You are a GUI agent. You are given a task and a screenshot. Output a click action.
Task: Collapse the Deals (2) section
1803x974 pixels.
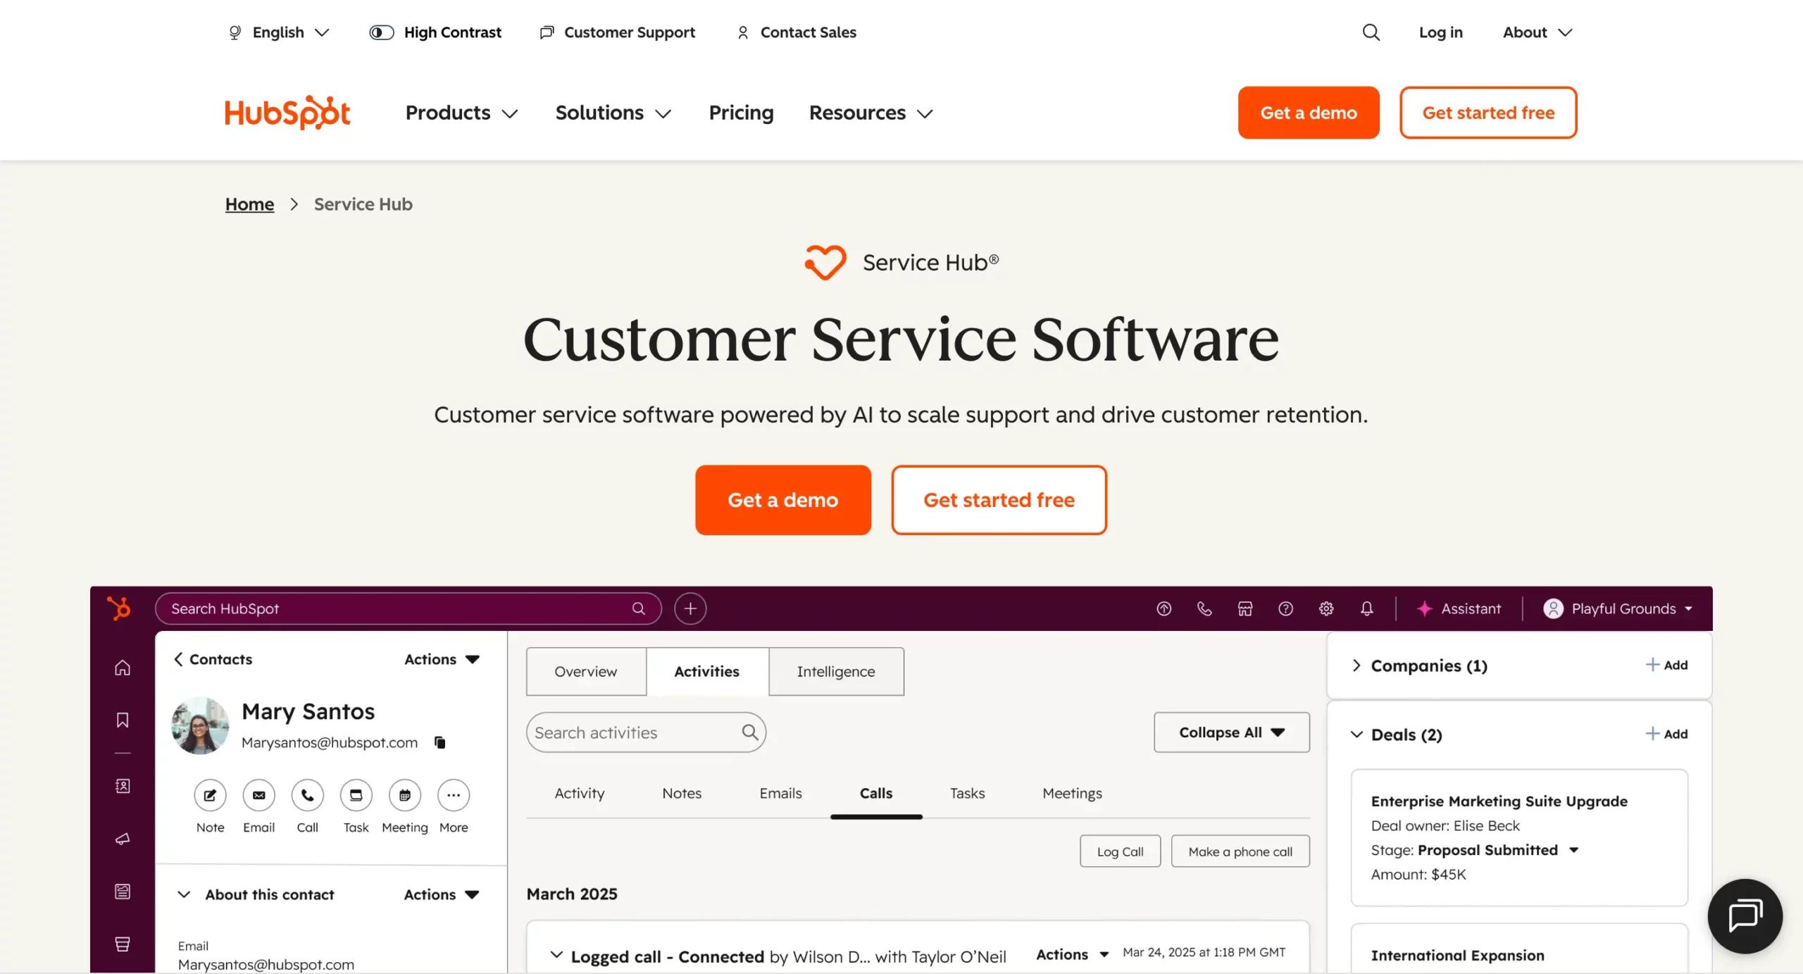coord(1356,735)
